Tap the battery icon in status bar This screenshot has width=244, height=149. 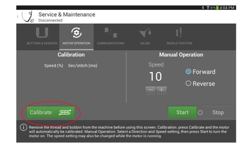click(217, 8)
